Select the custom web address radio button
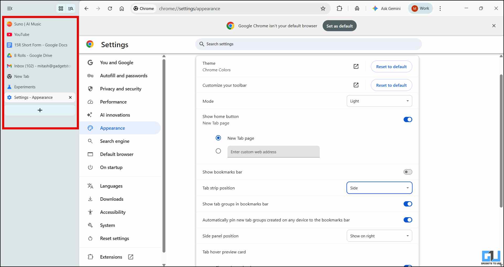The width and height of the screenshot is (504, 267). pyautogui.click(x=218, y=151)
